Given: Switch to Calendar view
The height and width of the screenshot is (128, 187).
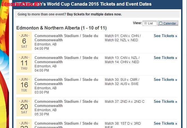Looking at the screenshot, I should click(x=168, y=23).
